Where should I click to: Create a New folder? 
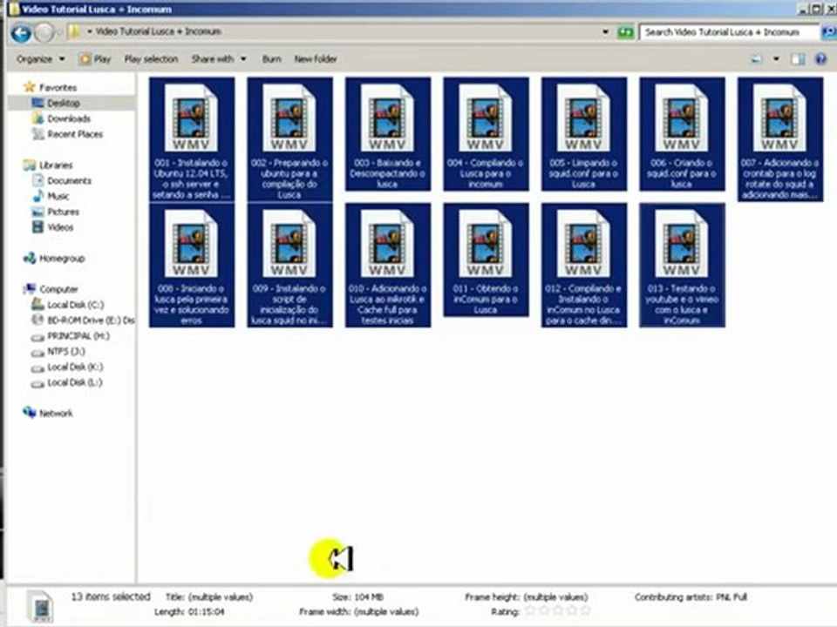point(316,58)
